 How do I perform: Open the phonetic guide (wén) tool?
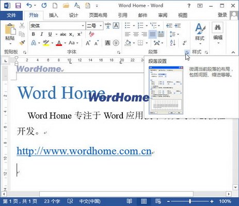coord(108,26)
